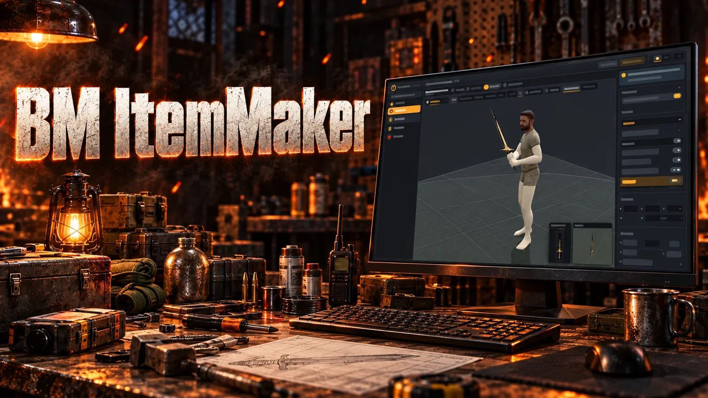The width and height of the screenshot is (708, 398).
Task: Toggle the orange switch at the top of the right panel
Action: 677,96
